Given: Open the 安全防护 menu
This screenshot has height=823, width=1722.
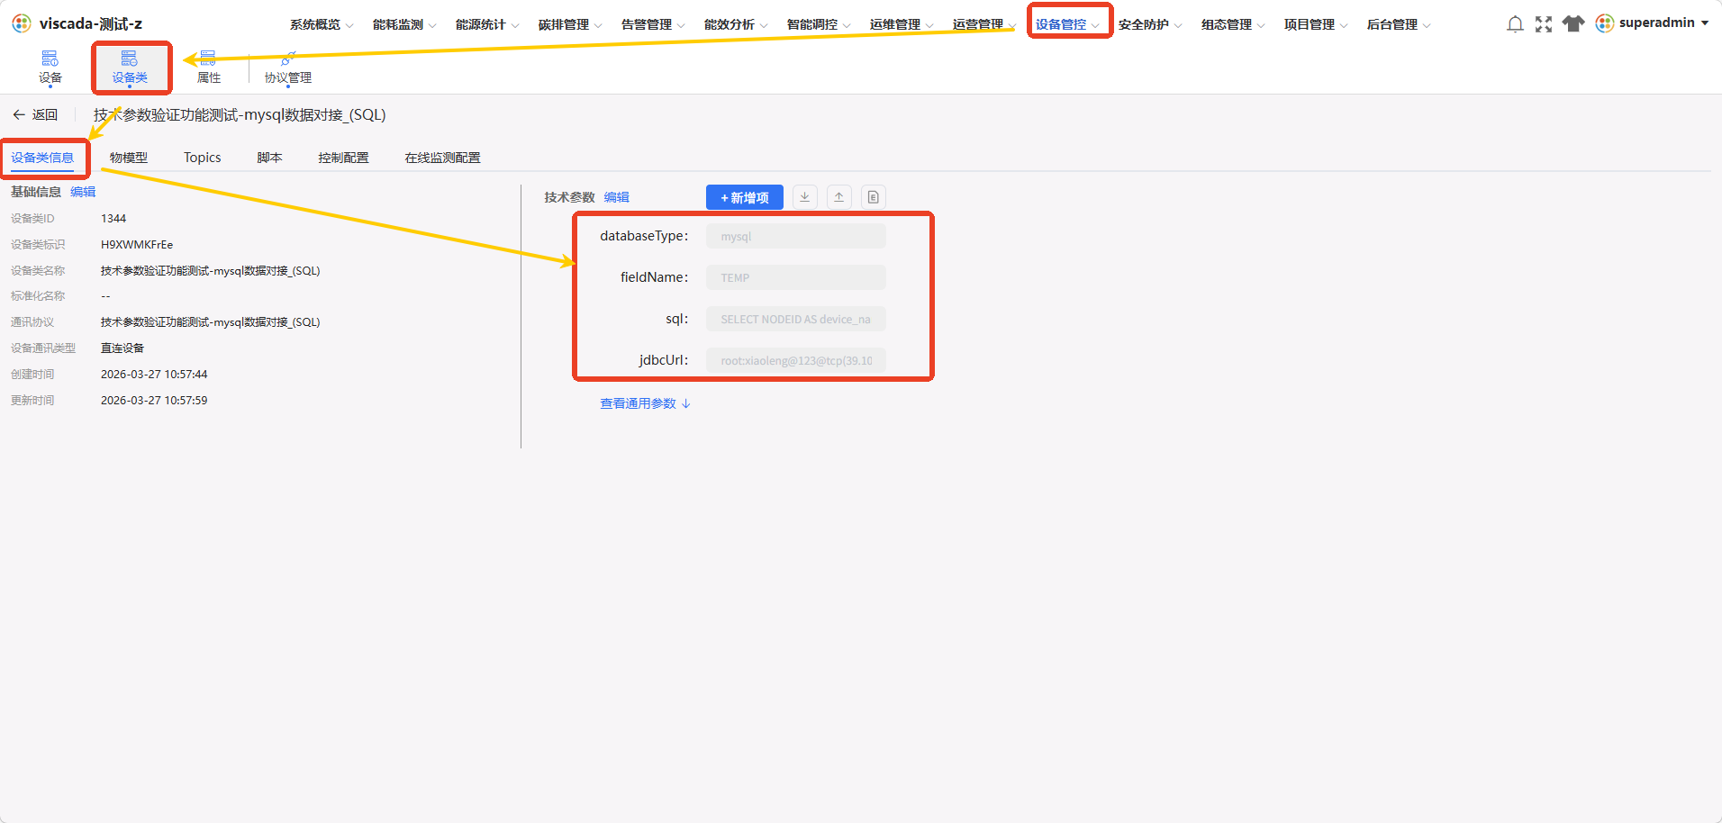Looking at the screenshot, I should pos(1150,24).
